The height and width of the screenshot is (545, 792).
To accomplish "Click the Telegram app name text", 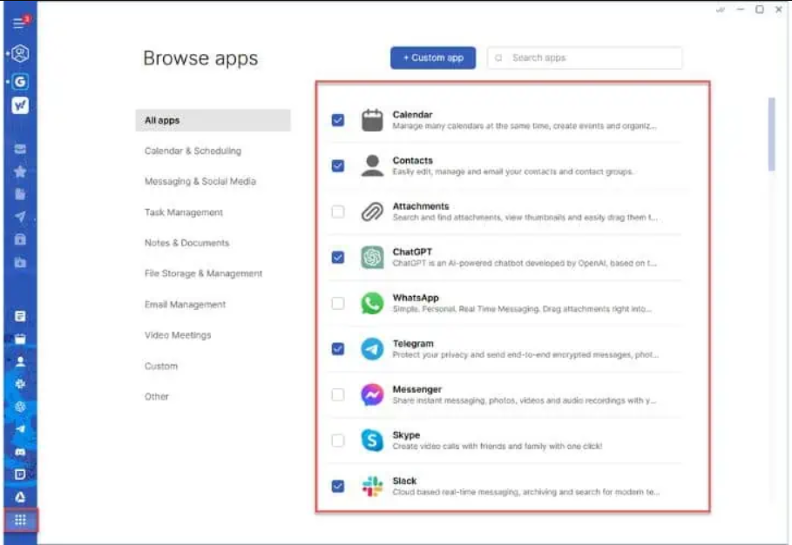I will click(x=413, y=344).
